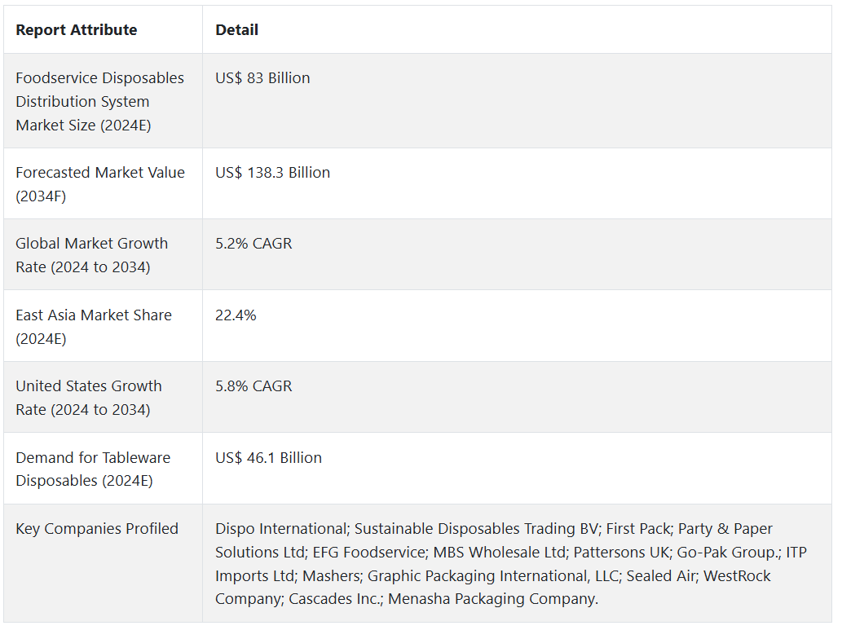Select the Foodservice Disposables Distribution System Market Size cell

100,102
